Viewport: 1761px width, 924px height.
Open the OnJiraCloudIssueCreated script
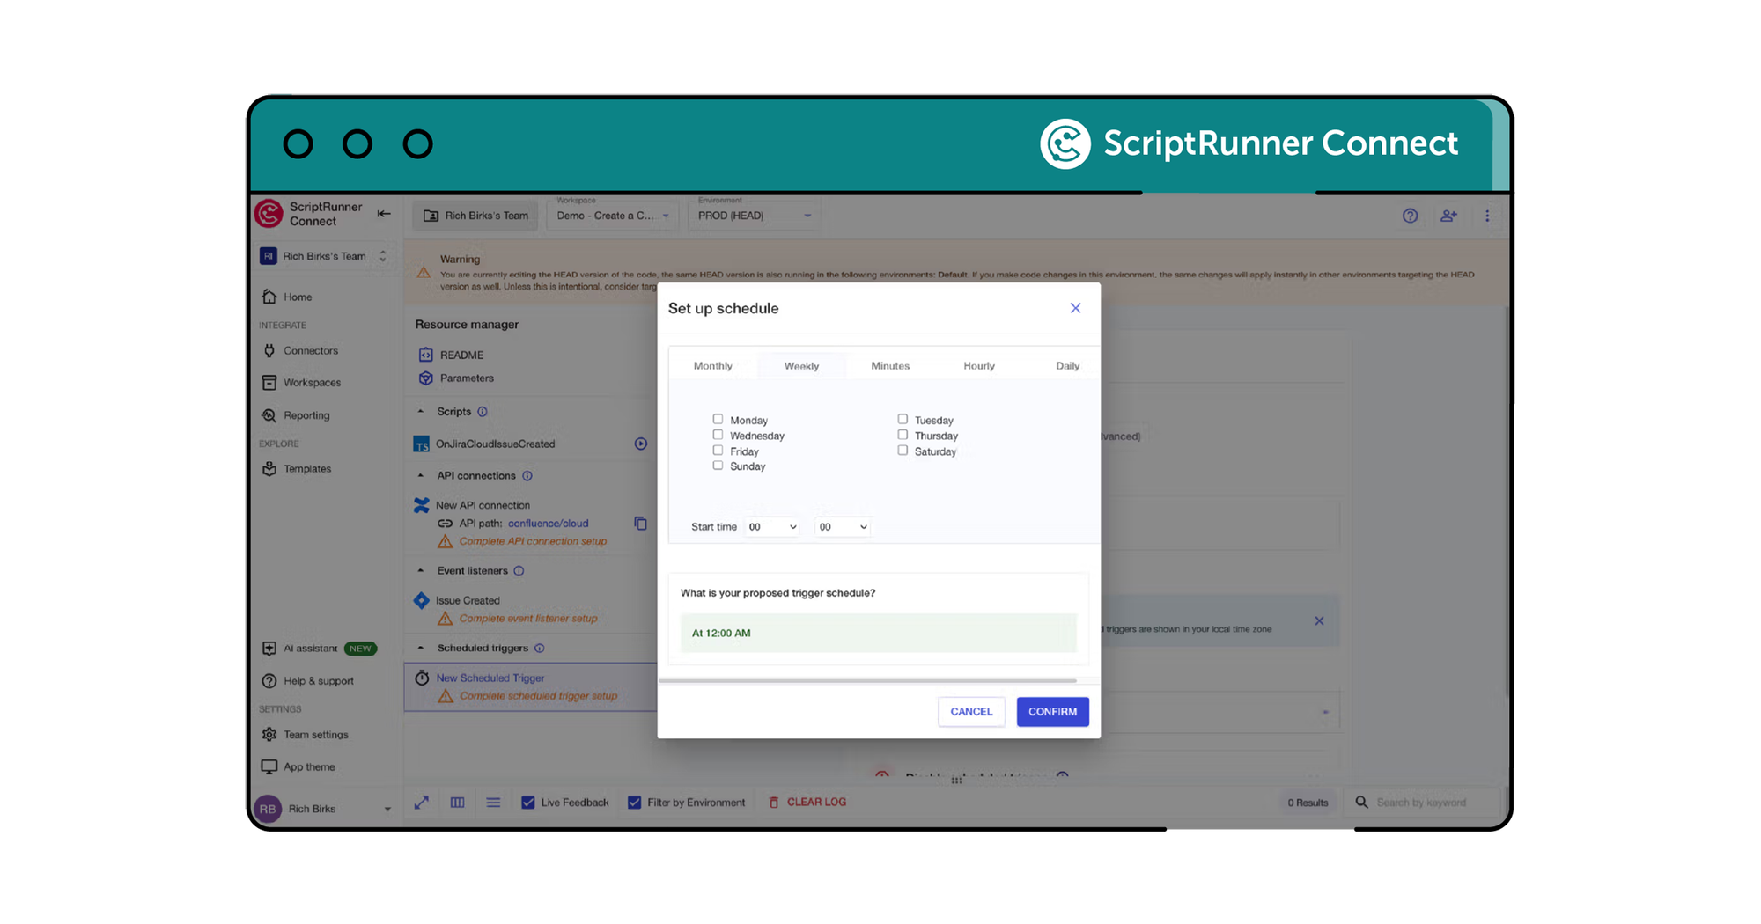click(495, 444)
